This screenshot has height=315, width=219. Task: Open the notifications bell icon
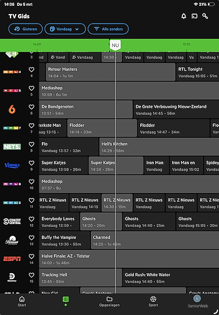pyautogui.click(x=183, y=16)
